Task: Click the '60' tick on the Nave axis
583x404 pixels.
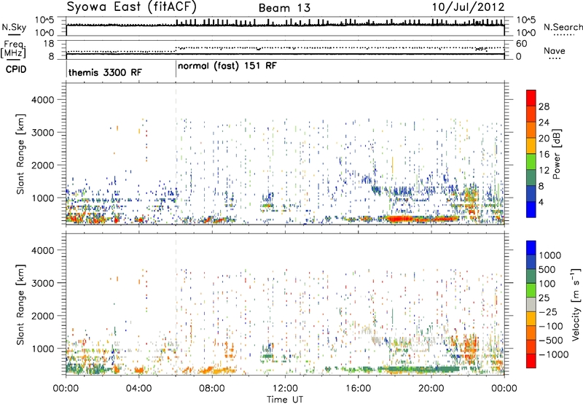Action: coord(521,44)
